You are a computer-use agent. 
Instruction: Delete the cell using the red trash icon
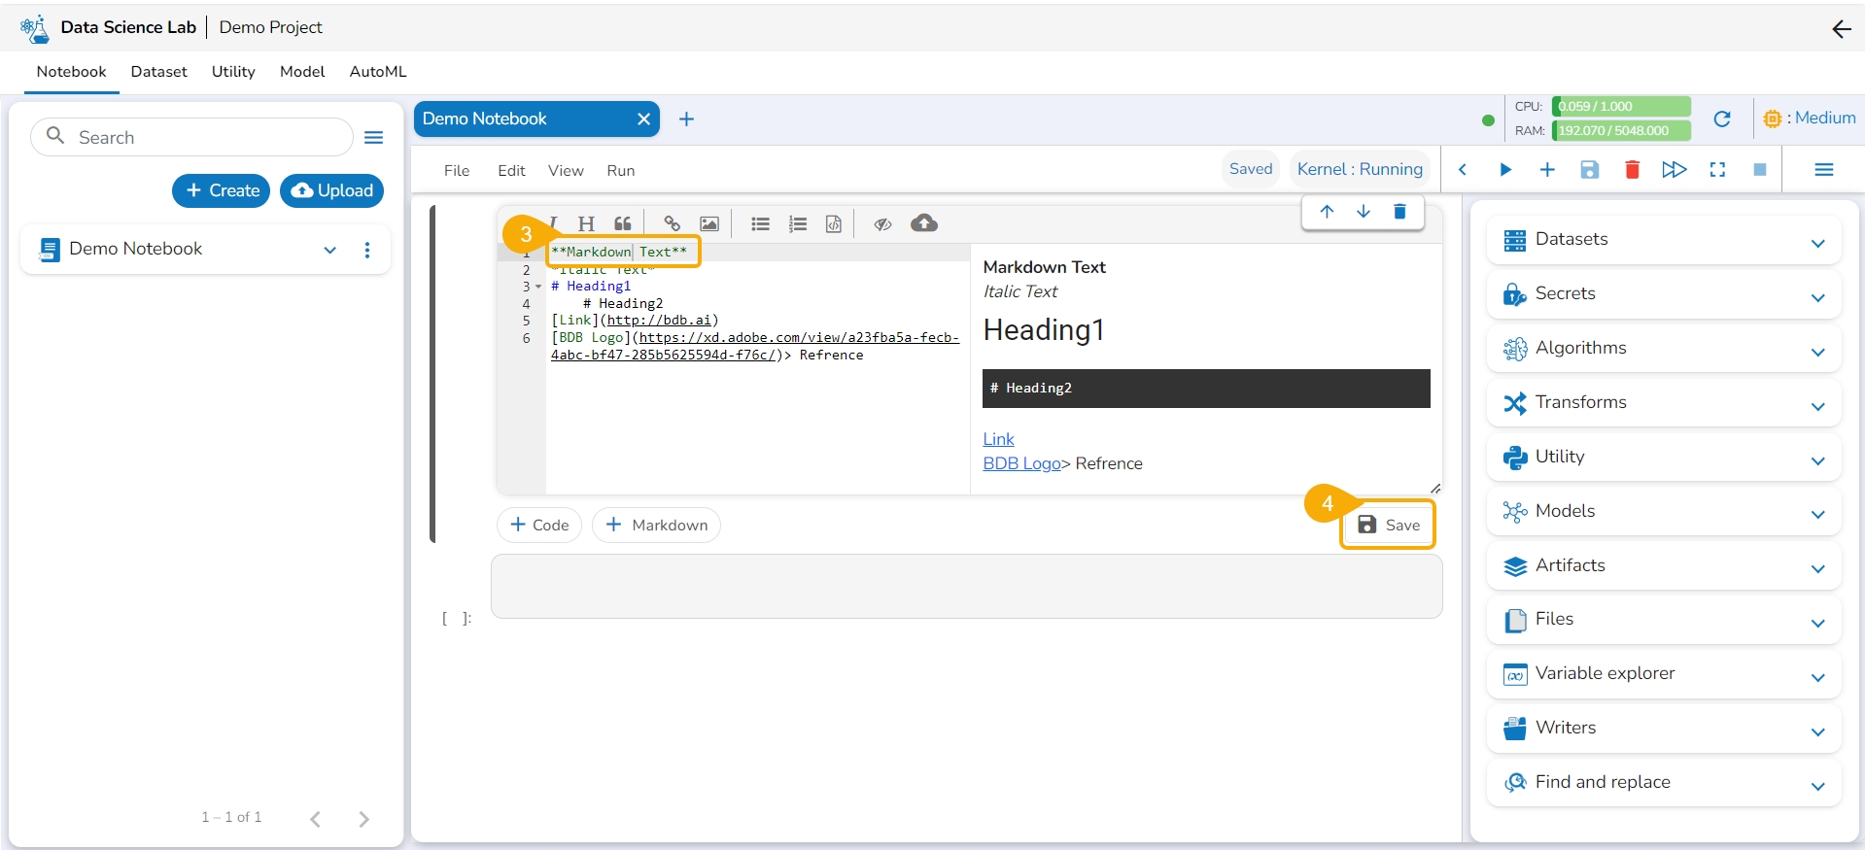[1632, 170]
